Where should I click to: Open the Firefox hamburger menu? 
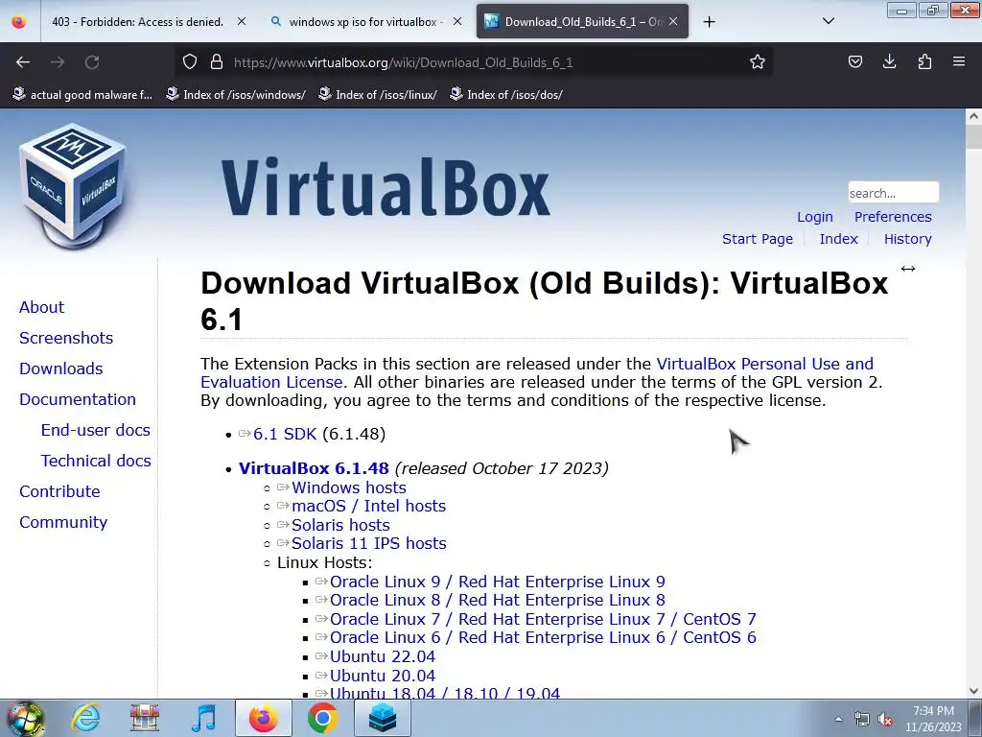click(959, 61)
